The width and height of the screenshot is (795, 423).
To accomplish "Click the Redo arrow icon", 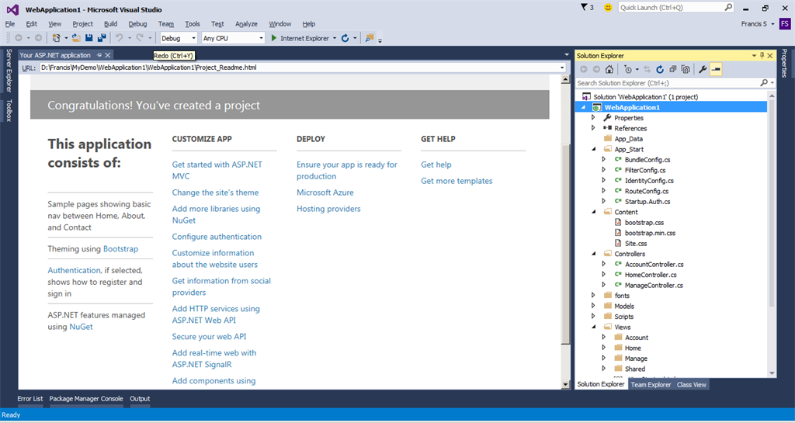I will coord(140,38).
